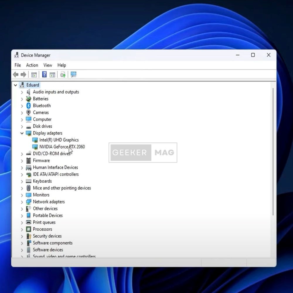Click the NVIDIA GeForce RTX 2060 adapter icon

coord(35,147)
